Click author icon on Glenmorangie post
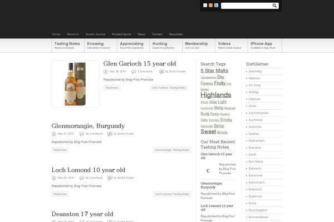The width and height of the screenshot is (334, 222). click(110, 134)
